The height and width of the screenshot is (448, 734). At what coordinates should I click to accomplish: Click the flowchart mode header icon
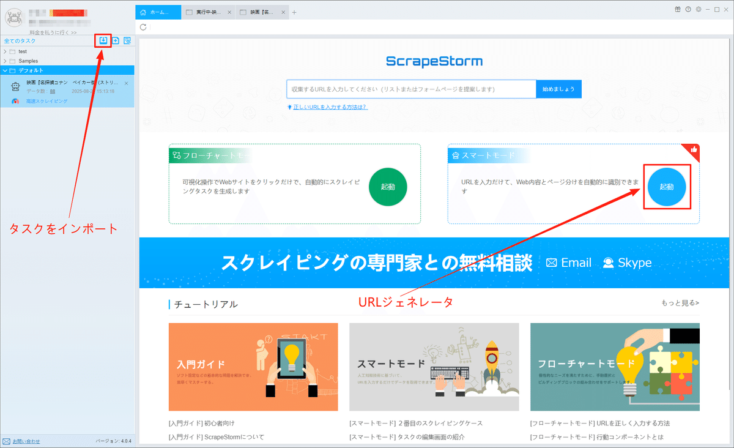coord(177,155)
